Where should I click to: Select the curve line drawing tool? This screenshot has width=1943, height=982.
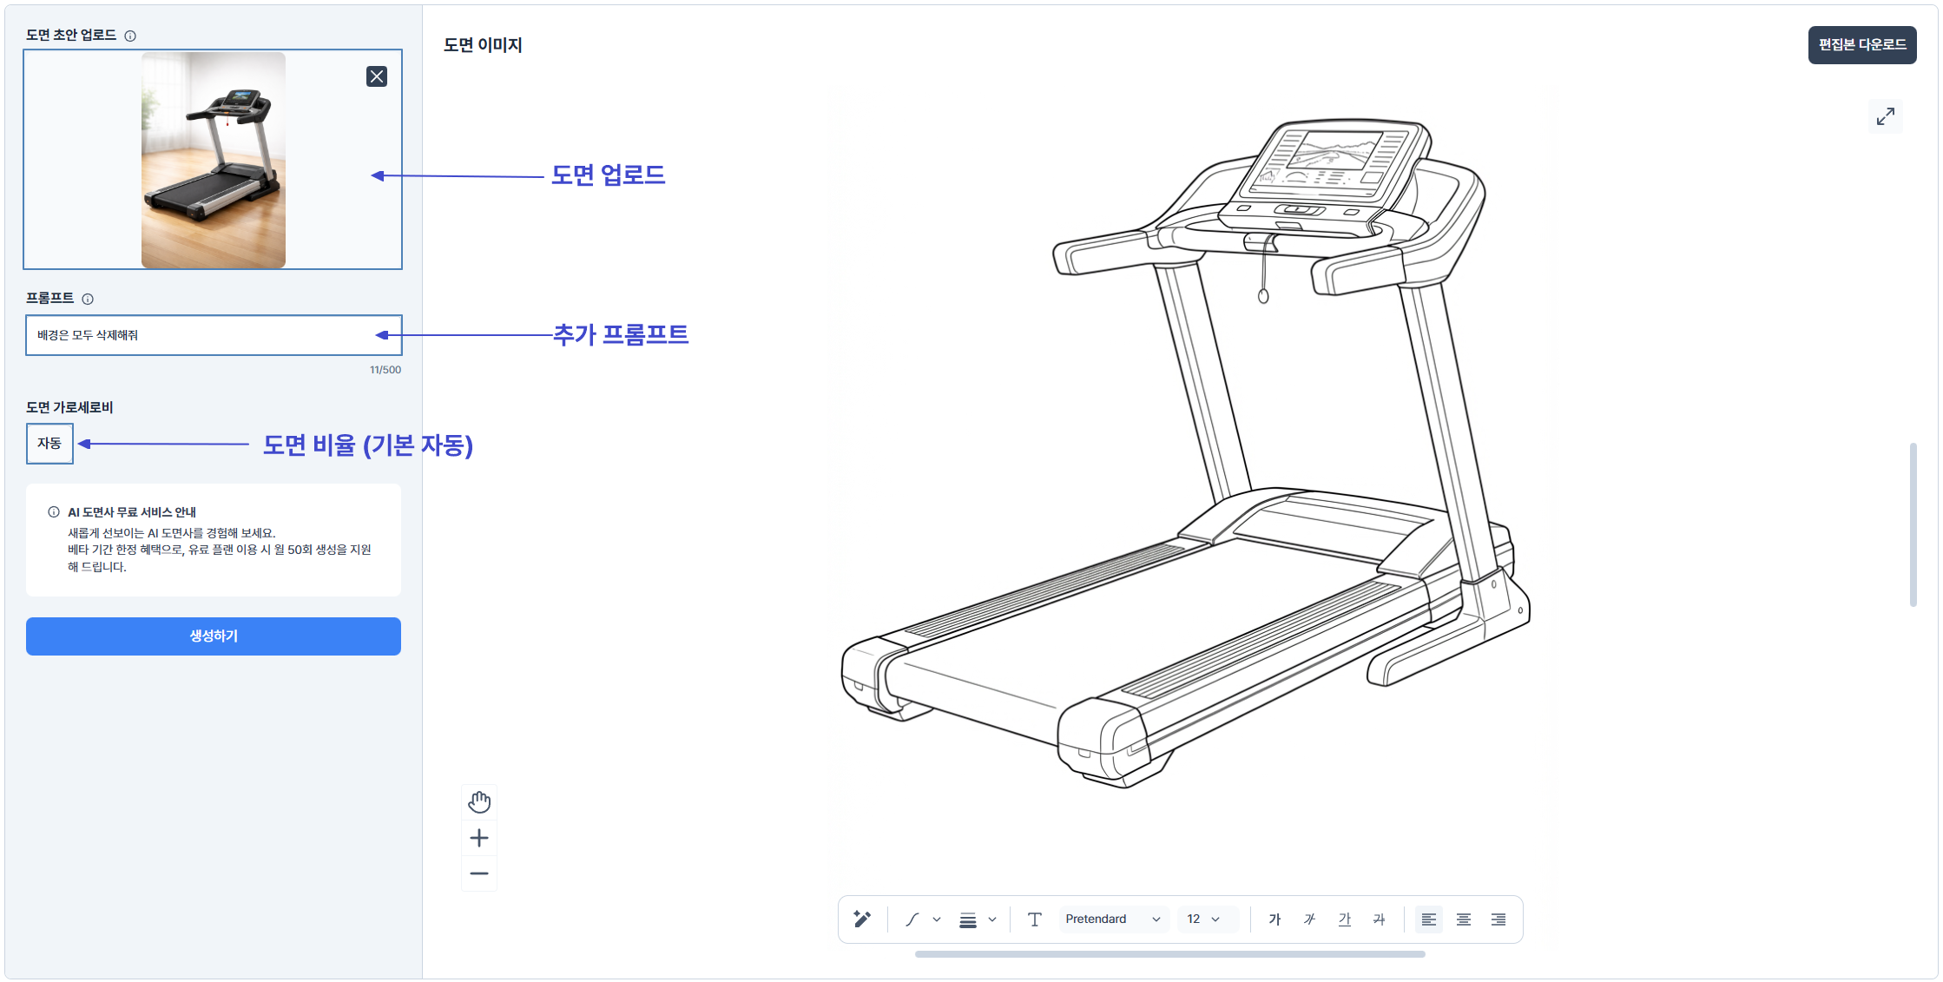coord(912,919)
